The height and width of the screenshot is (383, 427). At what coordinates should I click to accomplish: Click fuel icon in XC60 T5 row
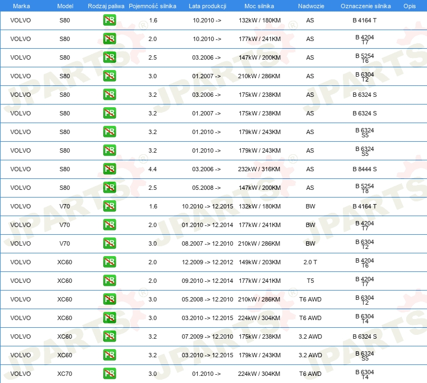click(109, 281)
